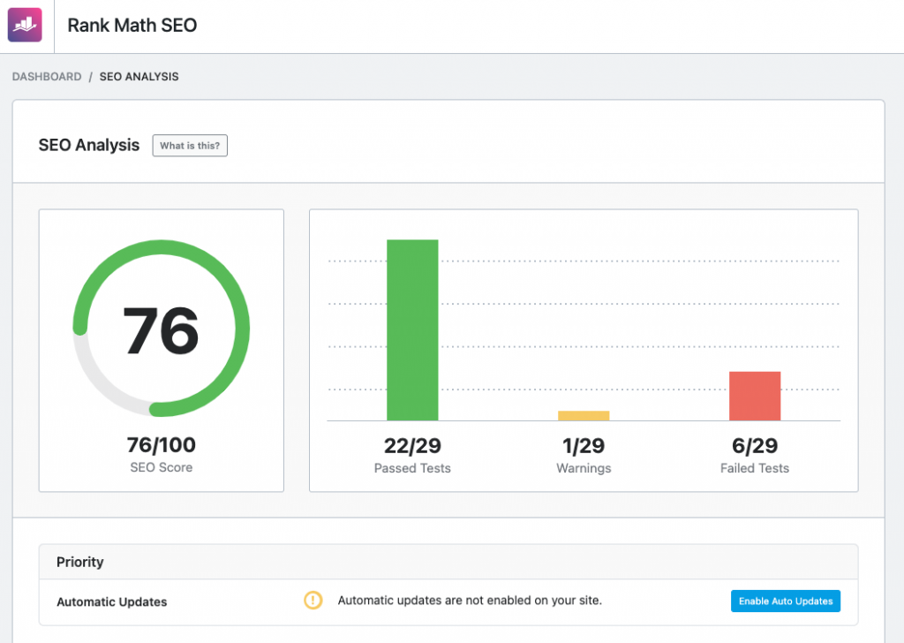
Task: Click the '1/29' warnings value
Action: tap(584, 446)
